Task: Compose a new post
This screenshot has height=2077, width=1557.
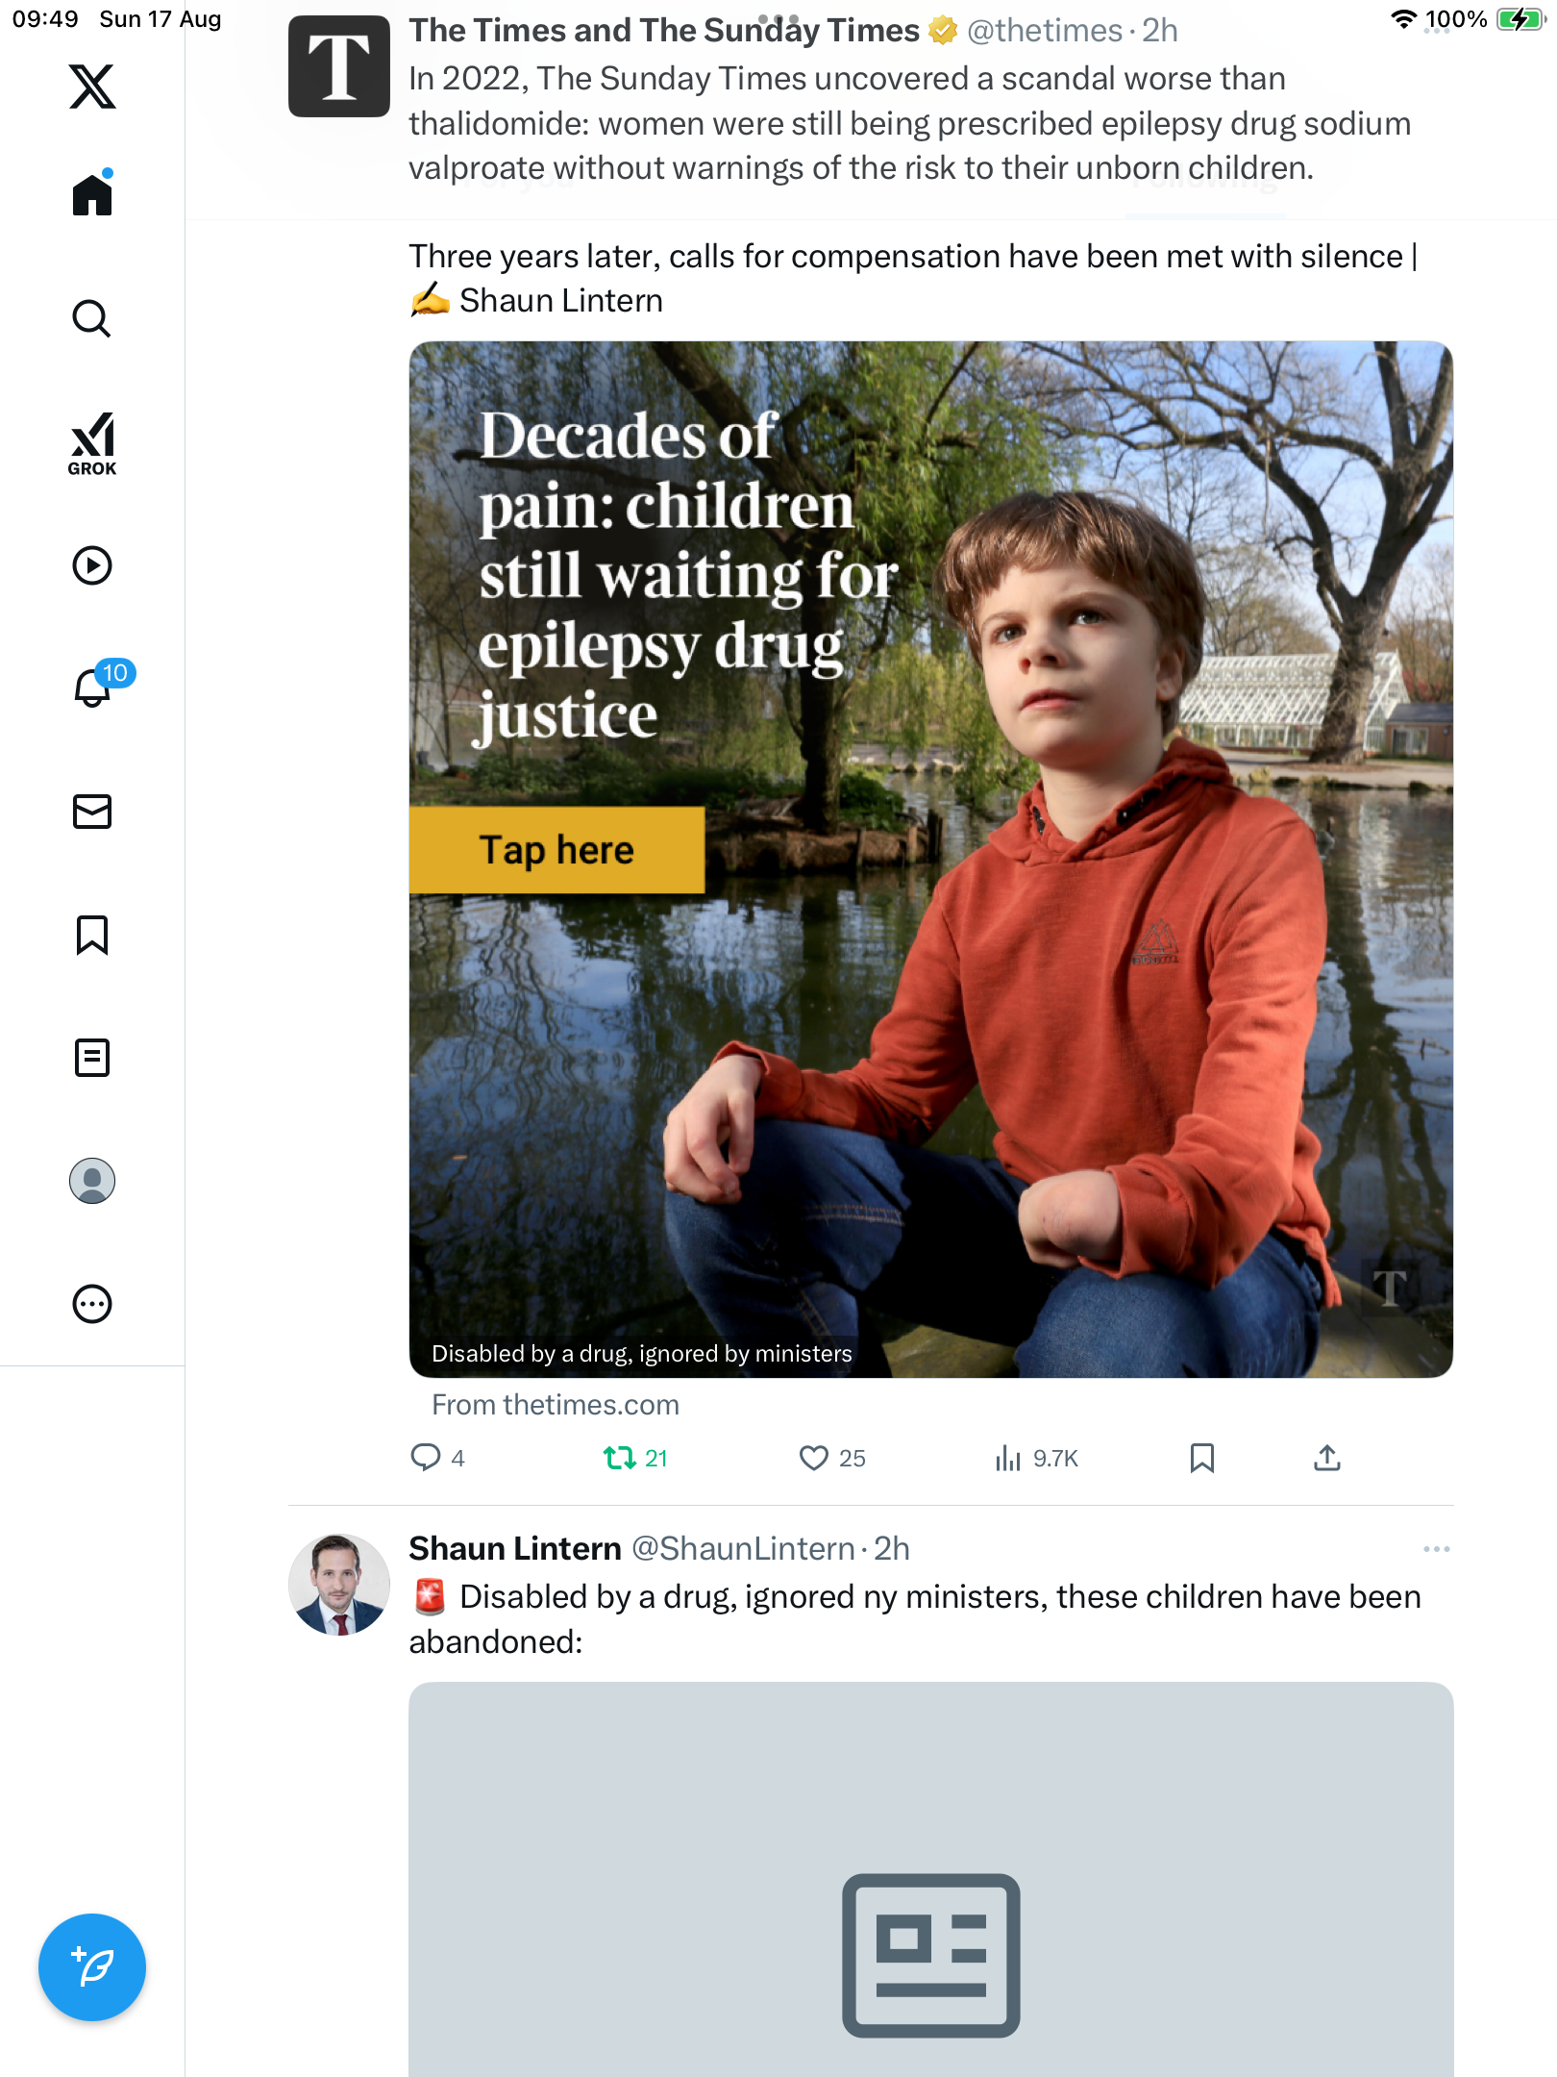Action: [x=92, y=1967]
